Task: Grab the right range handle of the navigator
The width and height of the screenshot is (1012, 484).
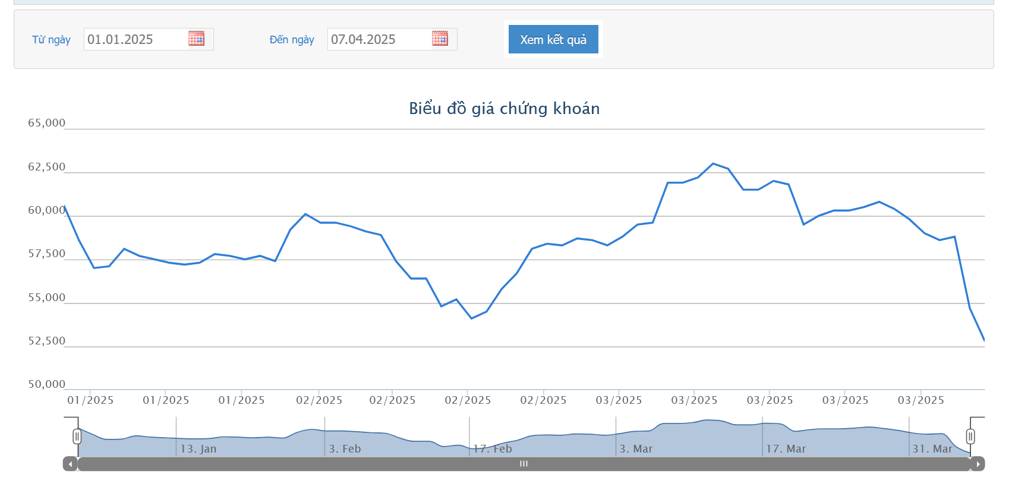Action: pyautogui.click(x=970, y=436)
